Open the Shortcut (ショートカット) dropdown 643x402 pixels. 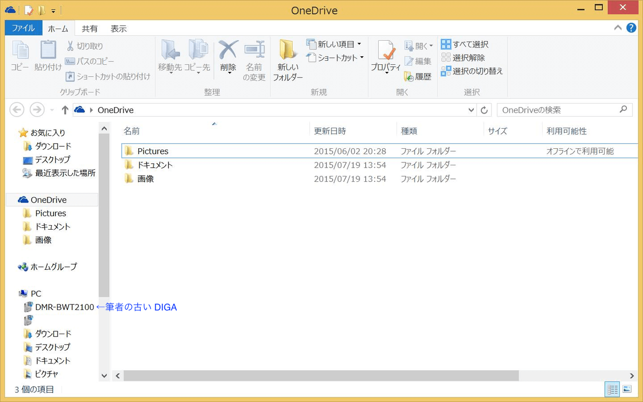click(335, 58)
